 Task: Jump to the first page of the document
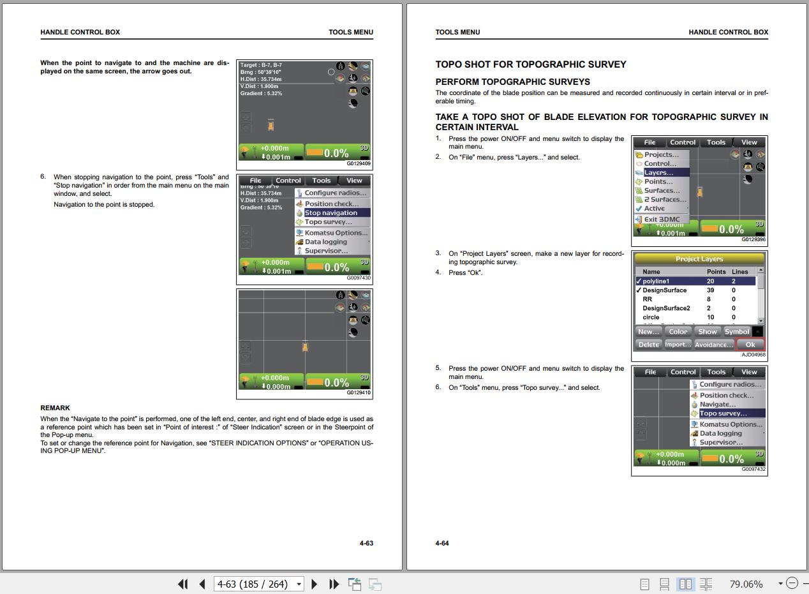(182, 584)
